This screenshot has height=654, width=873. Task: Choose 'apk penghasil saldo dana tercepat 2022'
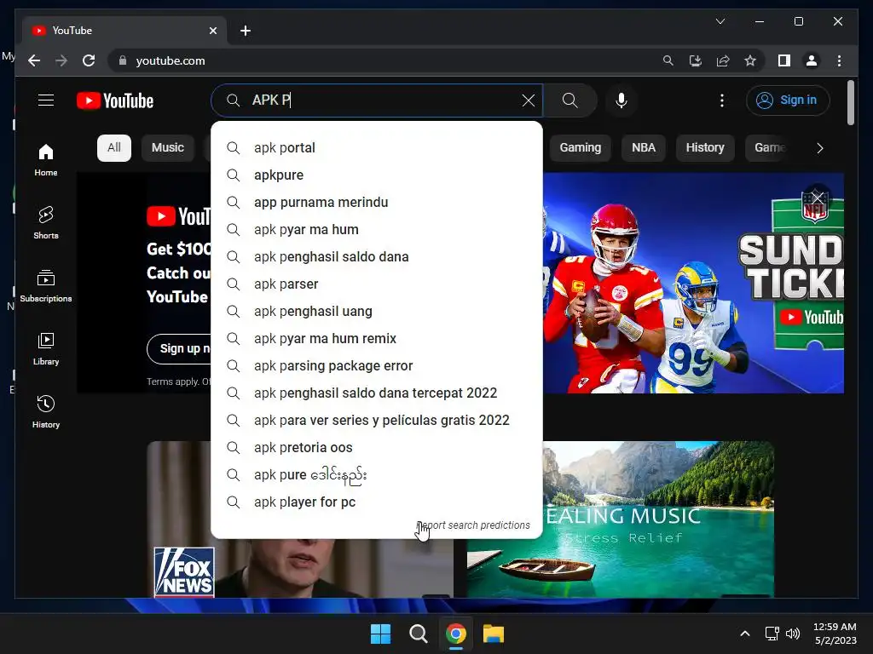pos(377,393)
